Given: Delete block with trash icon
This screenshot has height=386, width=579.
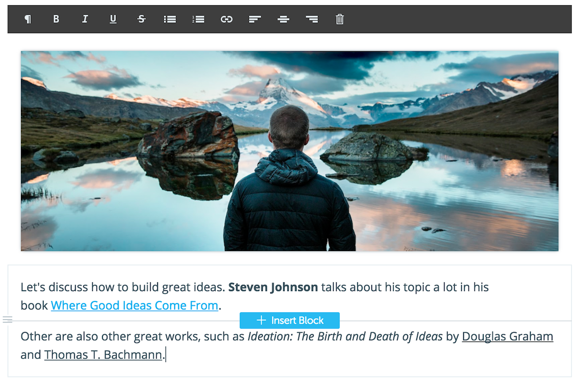Looking at the screenshot, I should [340, 19].
